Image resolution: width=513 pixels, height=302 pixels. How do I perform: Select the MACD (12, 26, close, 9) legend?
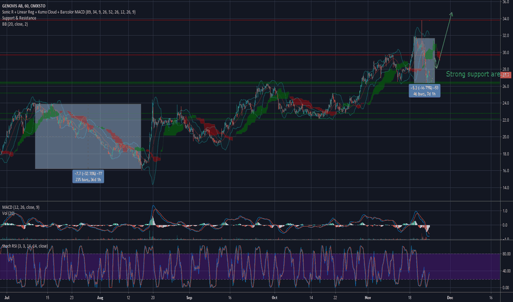pyautogui.click(x=20, y=208)
